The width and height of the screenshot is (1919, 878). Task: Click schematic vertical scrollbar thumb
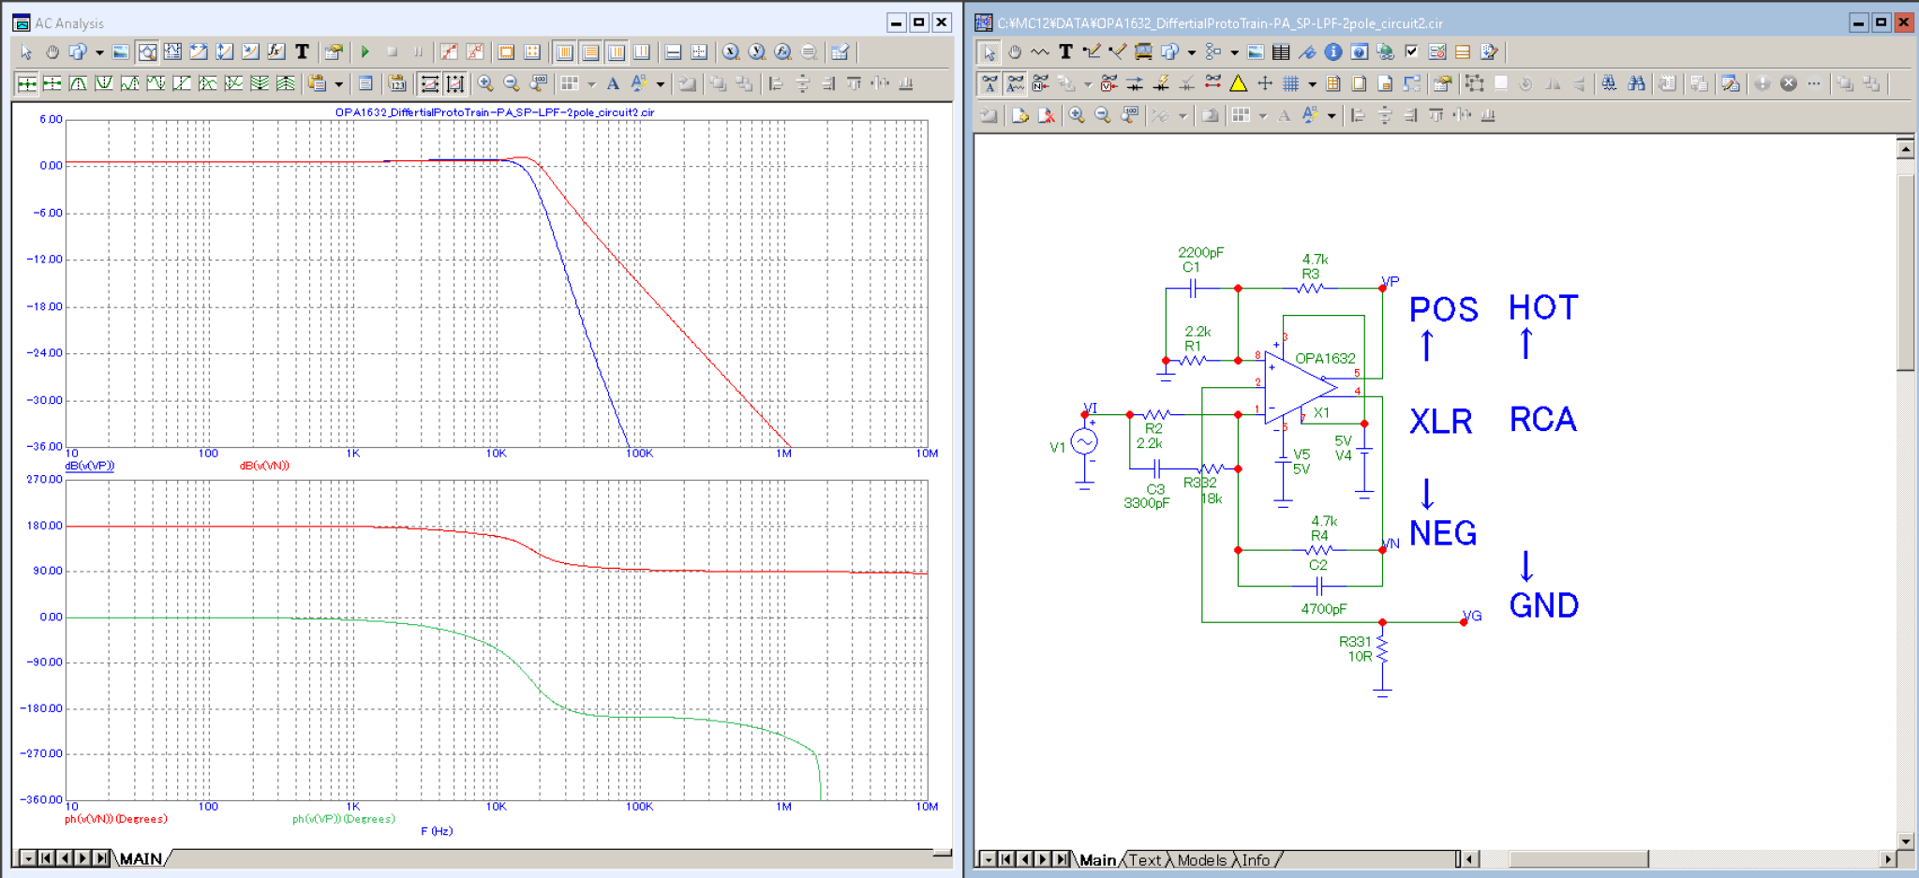[1905, 272]
